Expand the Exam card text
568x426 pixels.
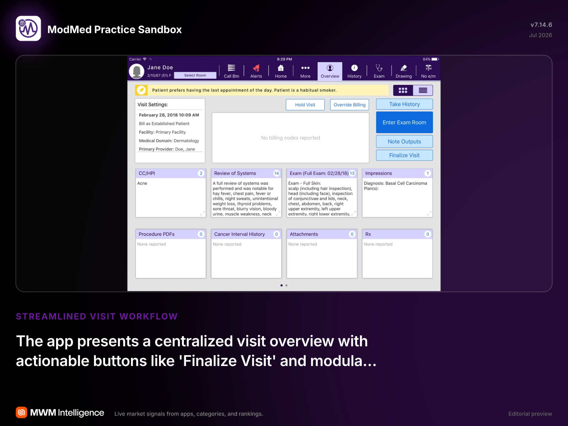pos(354,213)
